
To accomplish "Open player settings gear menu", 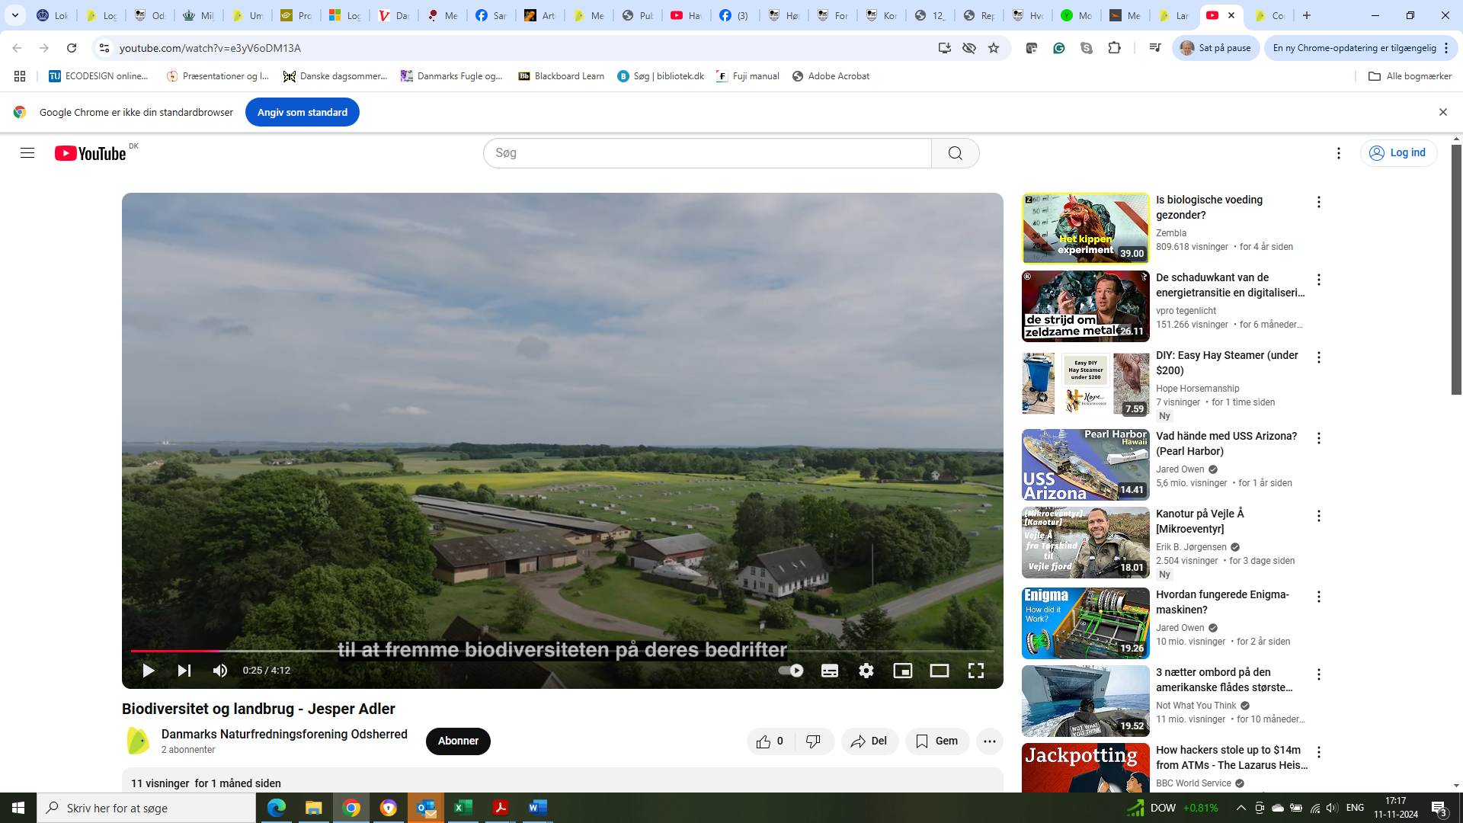I will click(x=866, y=671).
